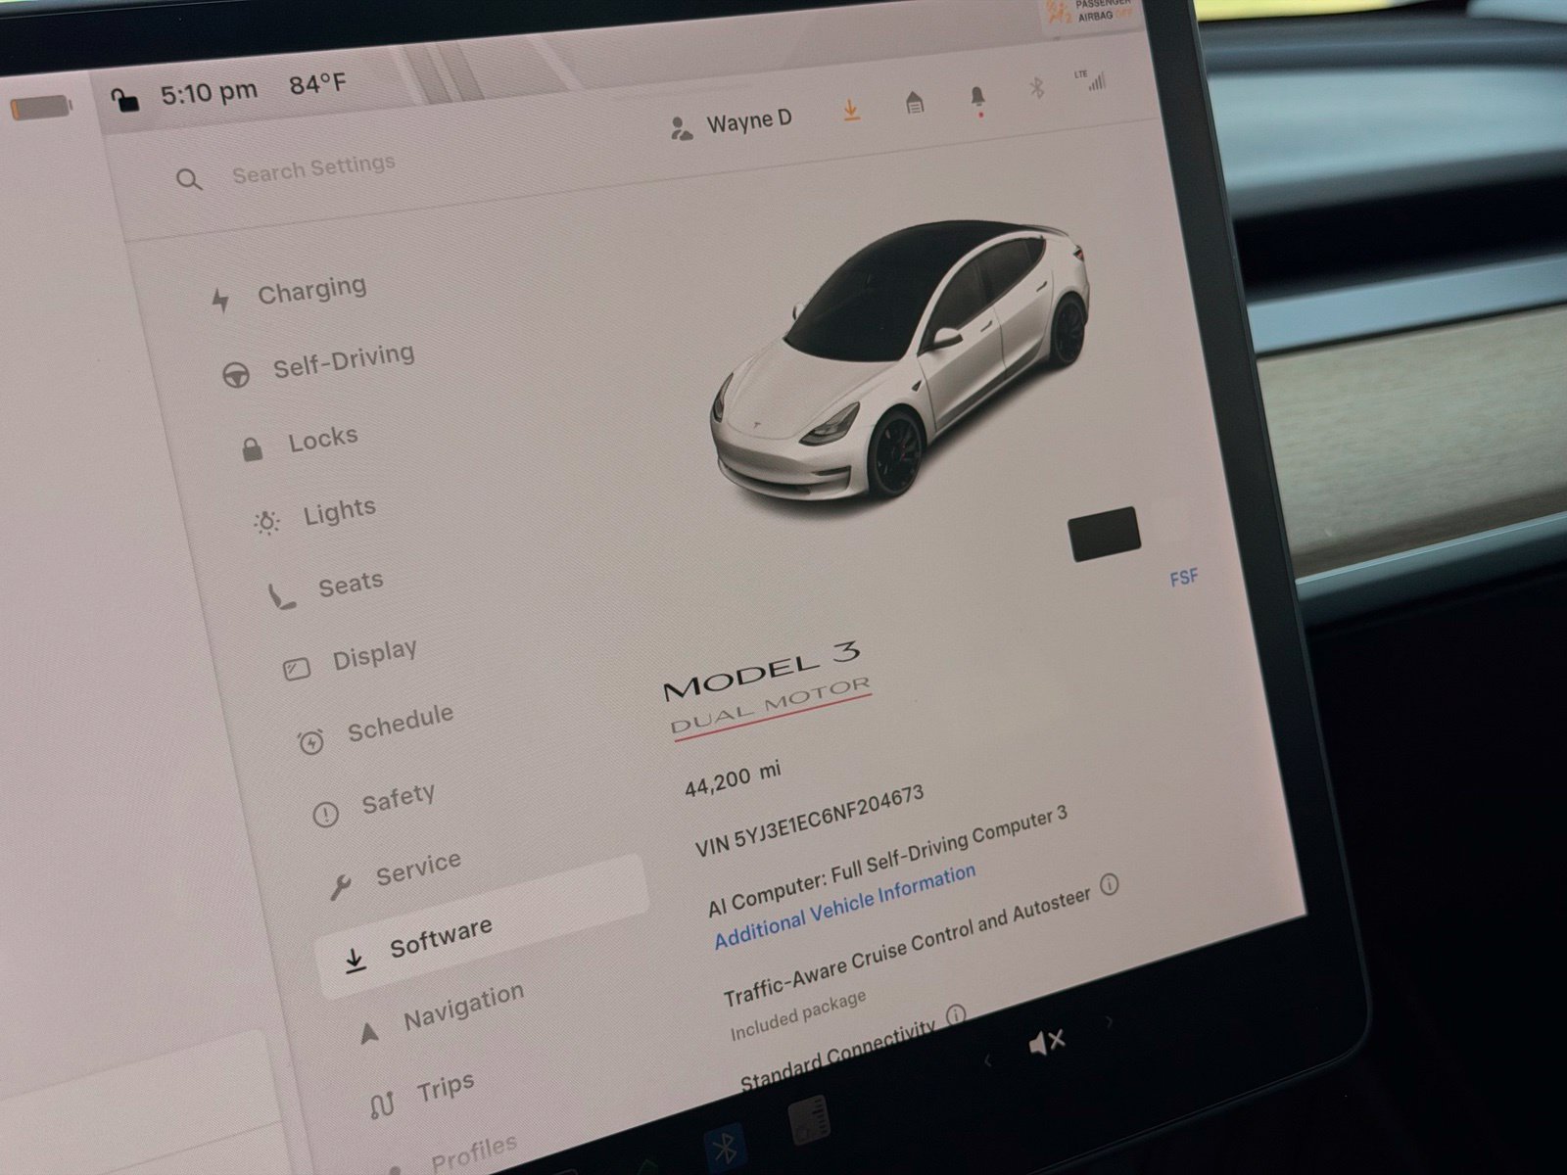Open the Self-Driving settings
Screen dimensions: 1567x1175
[317, 363]
